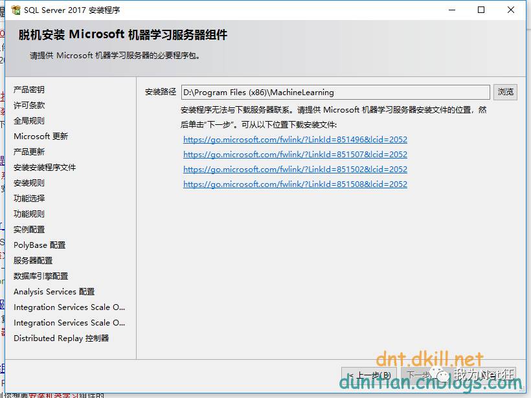Select the Analysis Services 配置 step

click(54, 292)
